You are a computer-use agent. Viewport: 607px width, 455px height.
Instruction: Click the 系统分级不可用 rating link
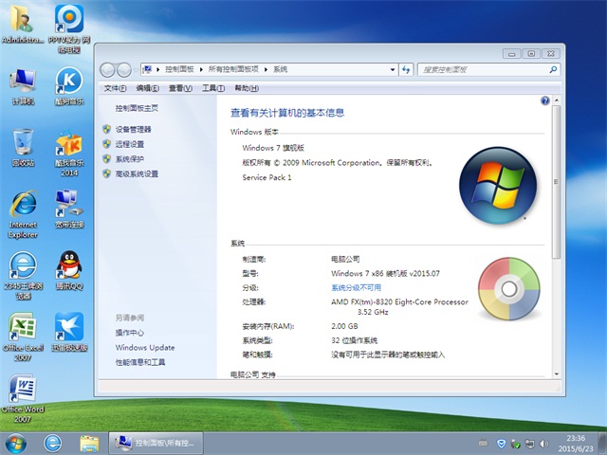356,287
